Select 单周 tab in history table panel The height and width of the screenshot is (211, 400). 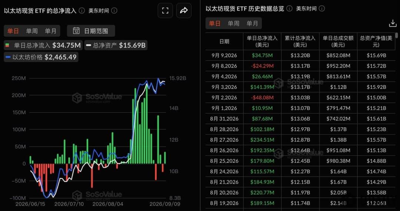[x=234, y=24]
